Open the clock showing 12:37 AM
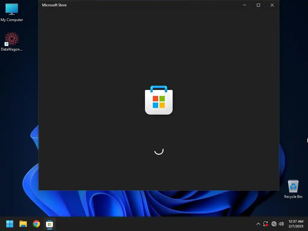 (x=296, y=224)
